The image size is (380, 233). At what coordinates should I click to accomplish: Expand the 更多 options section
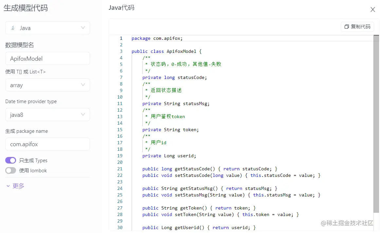tap(15, 186)
